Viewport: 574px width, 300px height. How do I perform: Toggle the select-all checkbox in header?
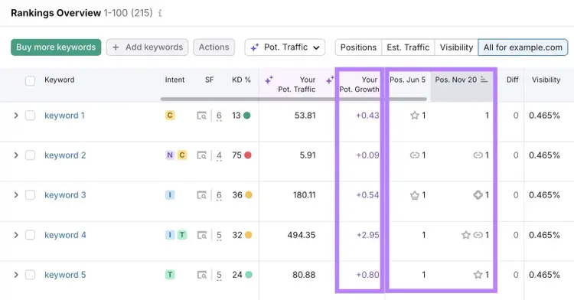click(x=30, y=80)
